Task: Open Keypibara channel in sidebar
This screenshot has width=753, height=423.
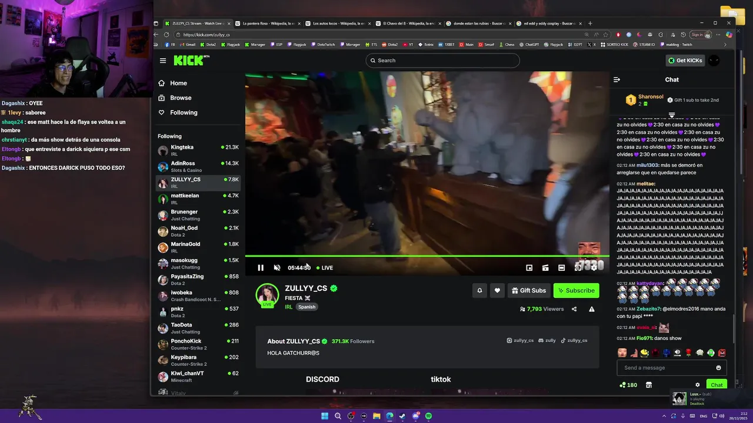Action: [198, 361]
